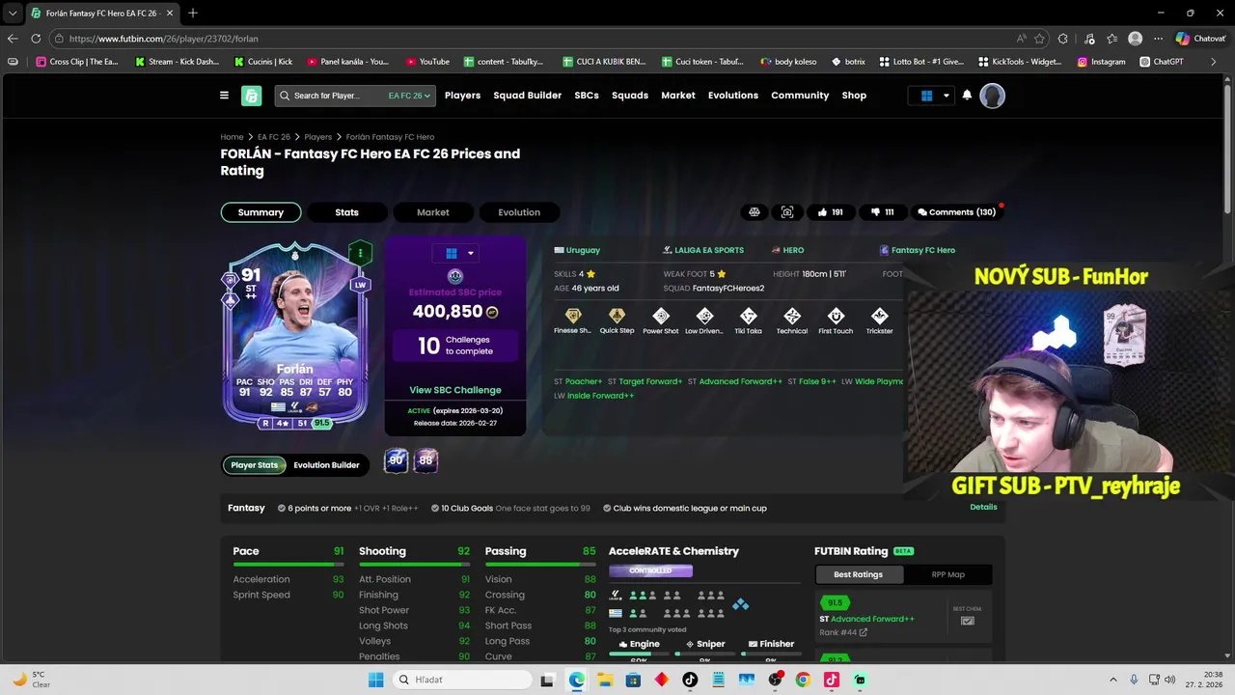The width and height of the screenshot is (1235, 695).
Task: Open the chemistry style diamond icon
Action: 740,604
